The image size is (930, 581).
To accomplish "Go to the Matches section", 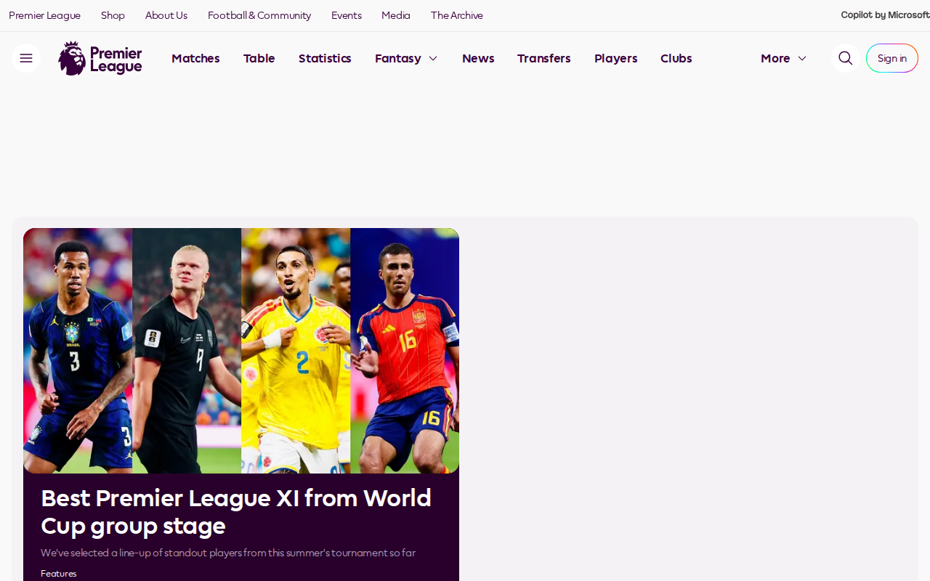I will click(x=195, y=58).
